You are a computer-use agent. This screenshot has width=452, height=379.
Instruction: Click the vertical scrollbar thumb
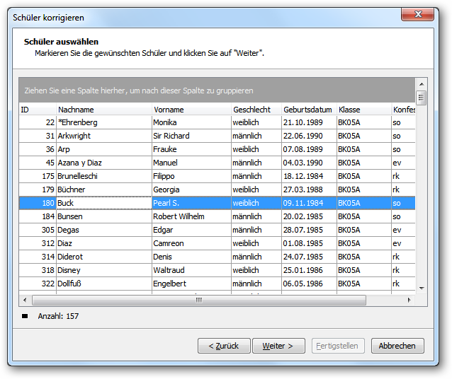[422, 98]
